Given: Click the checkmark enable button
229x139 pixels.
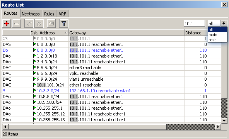Looking at the screenshot, I should point(29,24).
